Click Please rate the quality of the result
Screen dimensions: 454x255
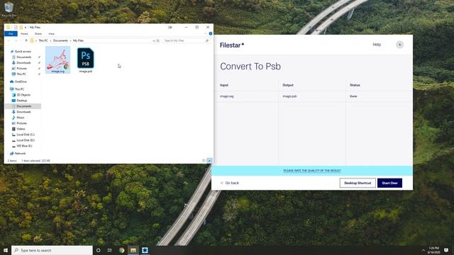coord(312,171)
